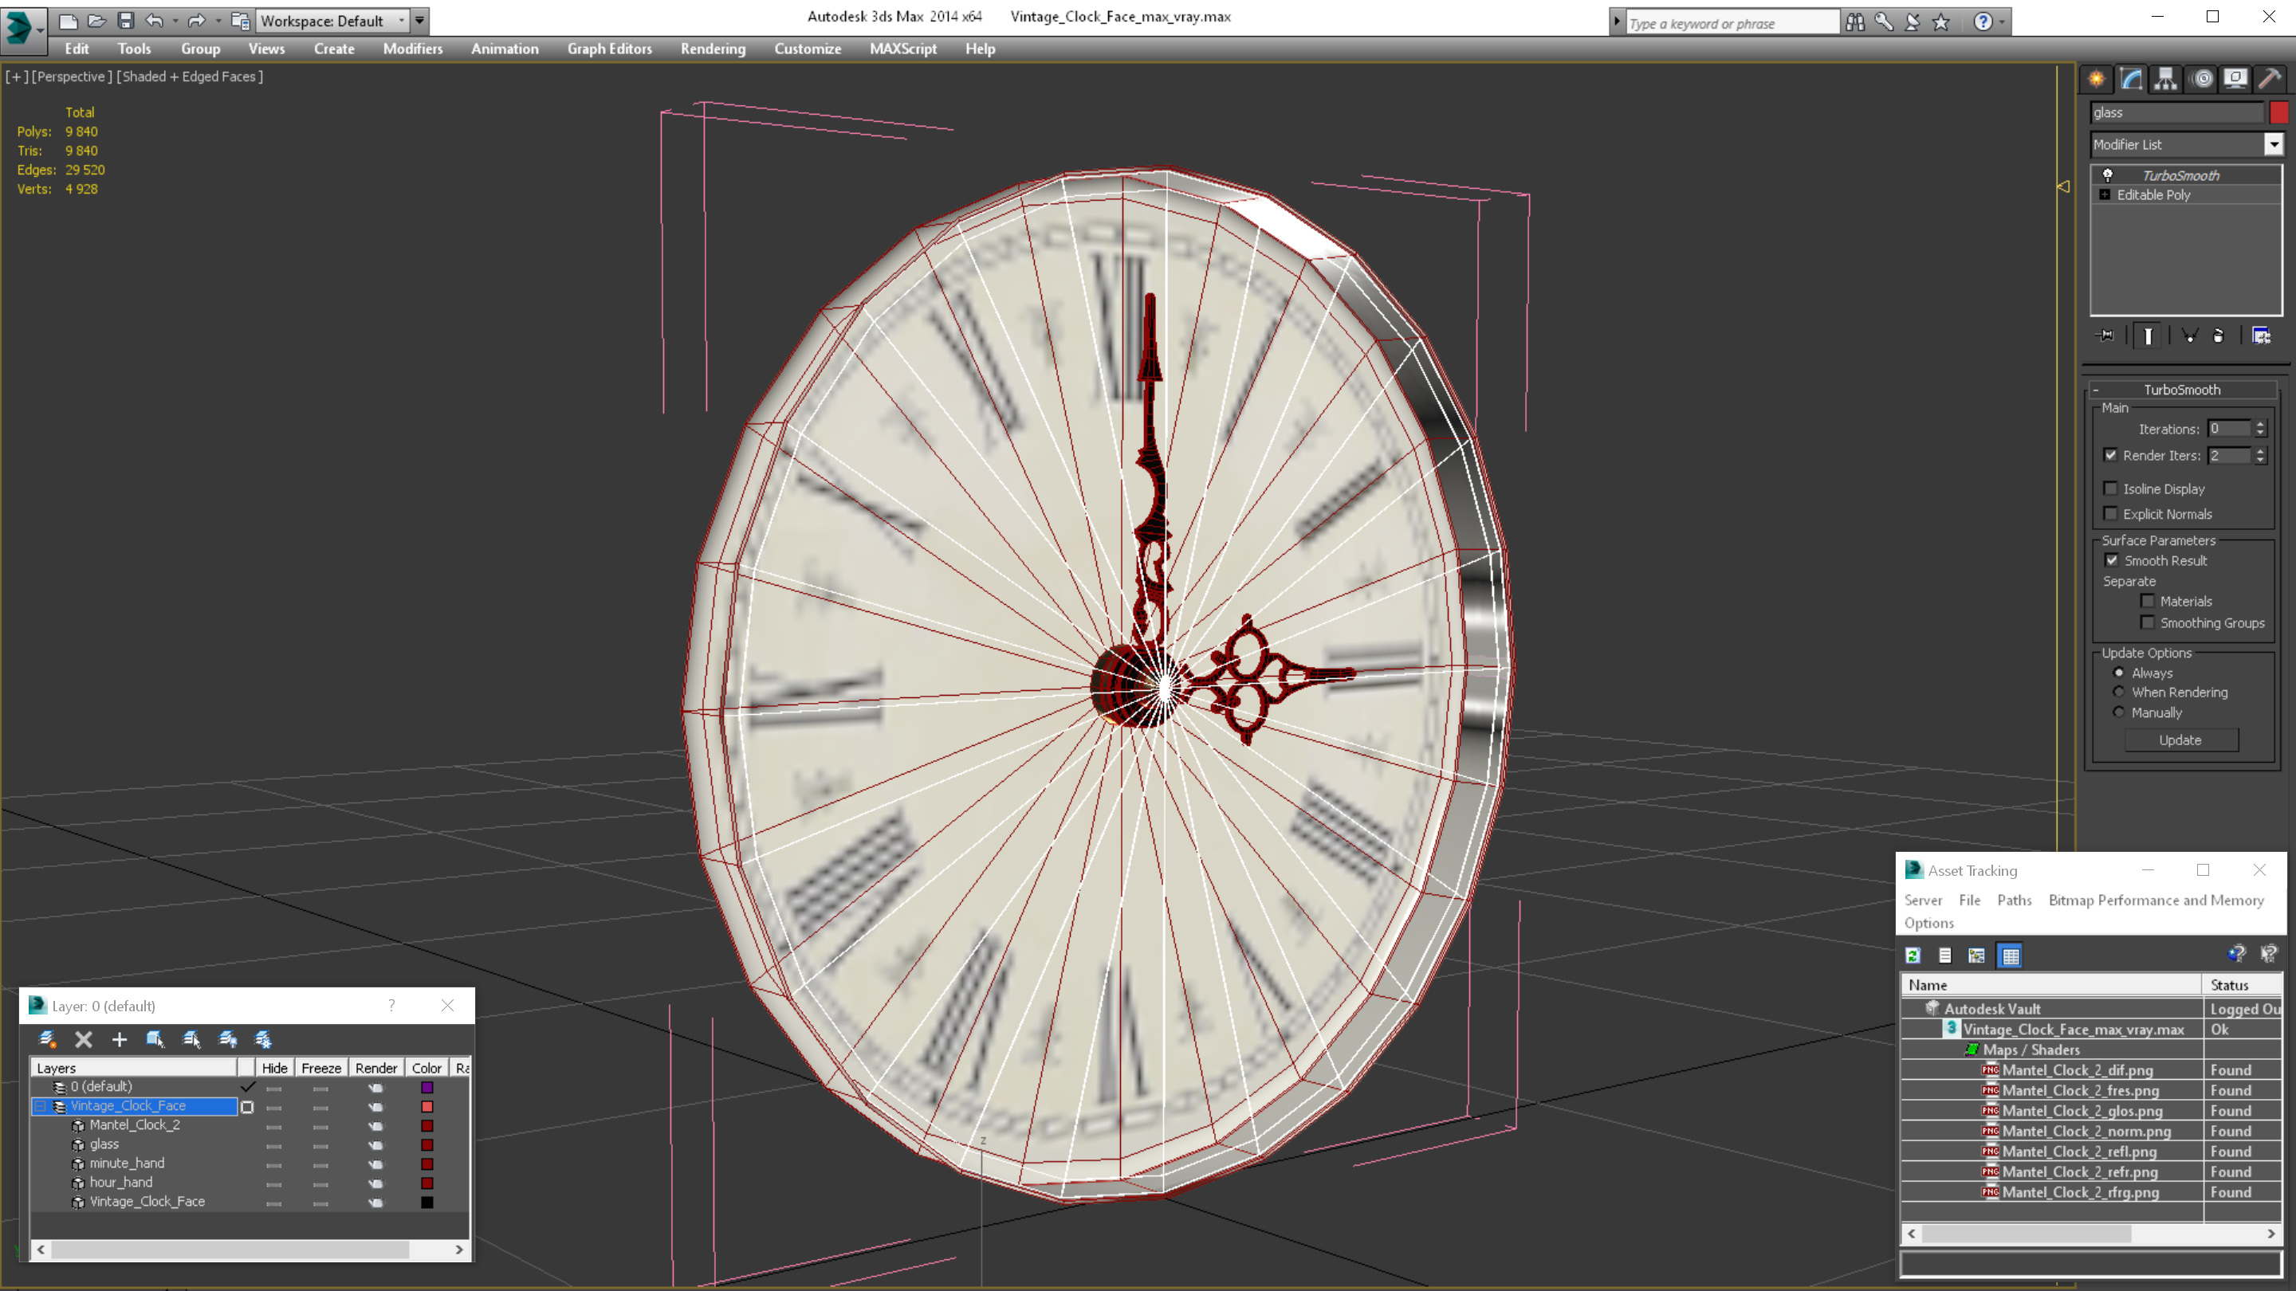Open the Create command panel tab
Image resolution: width=2296 pixels, height=1291 pixels.
point(2097,78)
